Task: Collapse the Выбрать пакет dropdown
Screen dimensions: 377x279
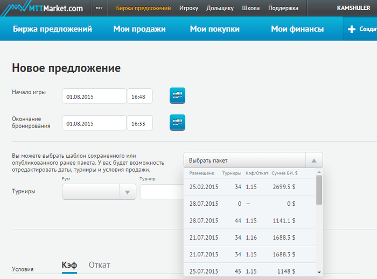Action: pyautogui.click(x=253, y=160)
